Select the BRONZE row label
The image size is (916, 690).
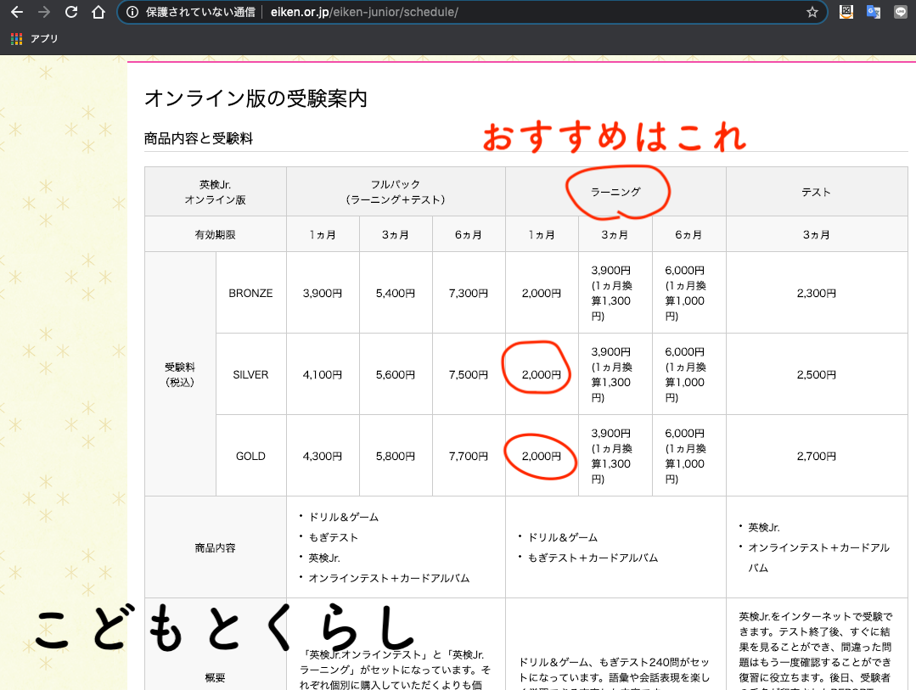tap(250, 294)
